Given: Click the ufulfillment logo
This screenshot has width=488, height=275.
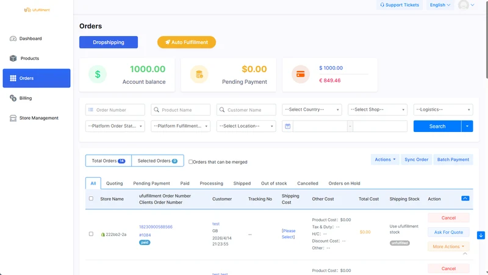Looking at the screenshot, I should click(x=37, y=10).
